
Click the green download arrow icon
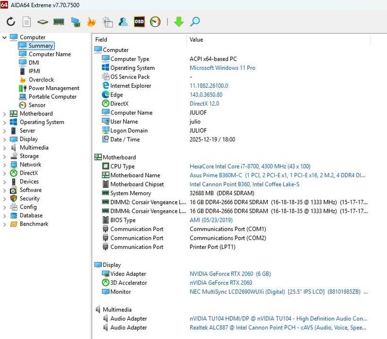pyautogui.click(x=178, y=22)
